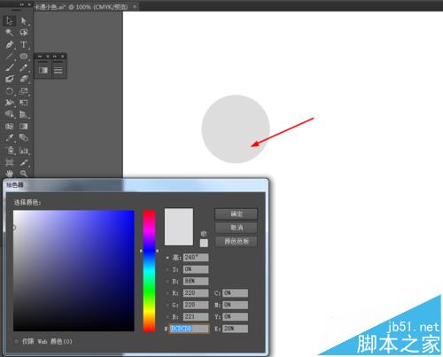This screenshot has height=357, width=443.
Task: Select the Magic Wand tool
Action: [9, 33]
